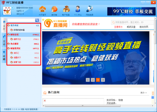
Task: Click the 99°C财经 草根交流 banner ad
Action: (x=131, y=11)
